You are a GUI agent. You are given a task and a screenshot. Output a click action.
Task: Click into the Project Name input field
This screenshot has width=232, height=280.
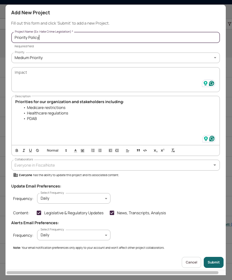click(116, 37)
